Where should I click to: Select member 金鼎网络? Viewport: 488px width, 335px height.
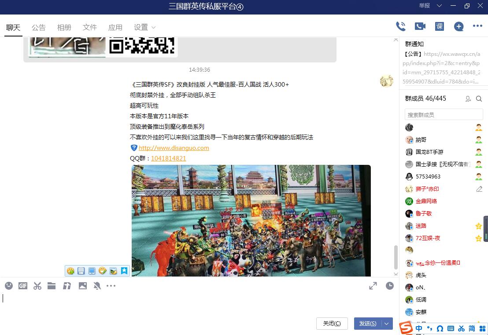point(443,201)
